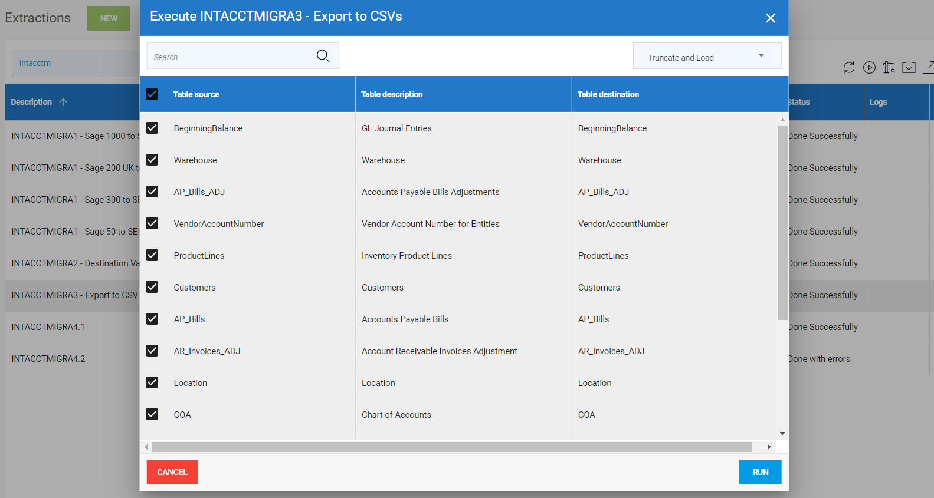
Task: Close the Execute INTACCTMIGRA3 dialog
Action: tap(770, 18)
